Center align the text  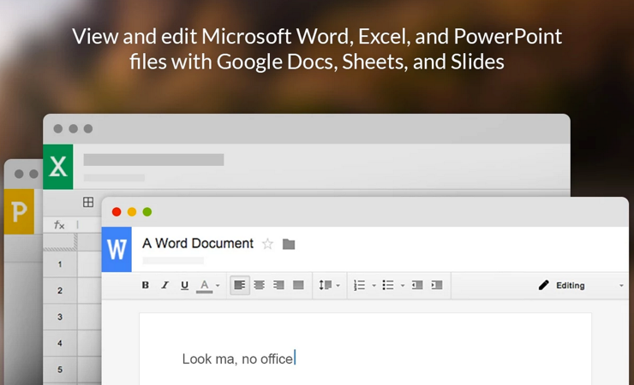260,285
